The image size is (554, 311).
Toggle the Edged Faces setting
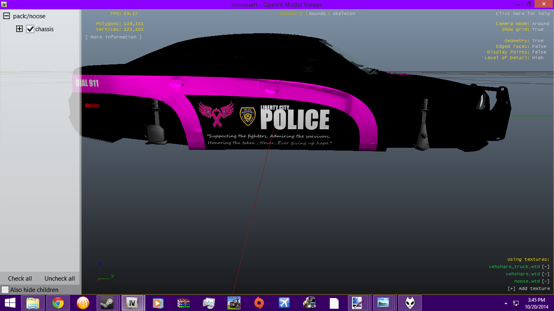click(x=539, y=47)
